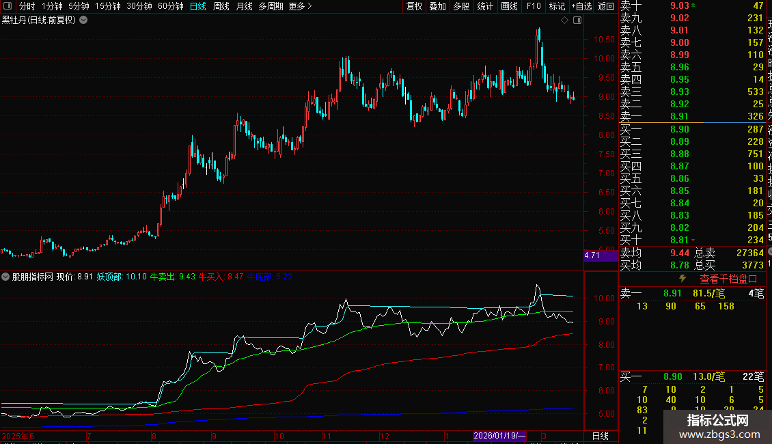
Task: Switch to 周线 weekly chart
Action: coord(221,6)
